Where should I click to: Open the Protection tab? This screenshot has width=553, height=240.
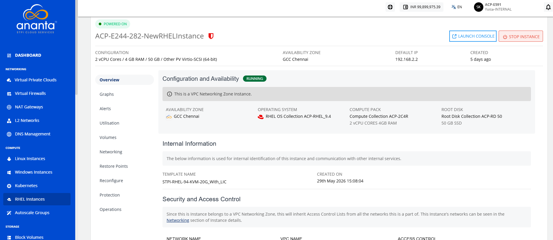point(110,195)
